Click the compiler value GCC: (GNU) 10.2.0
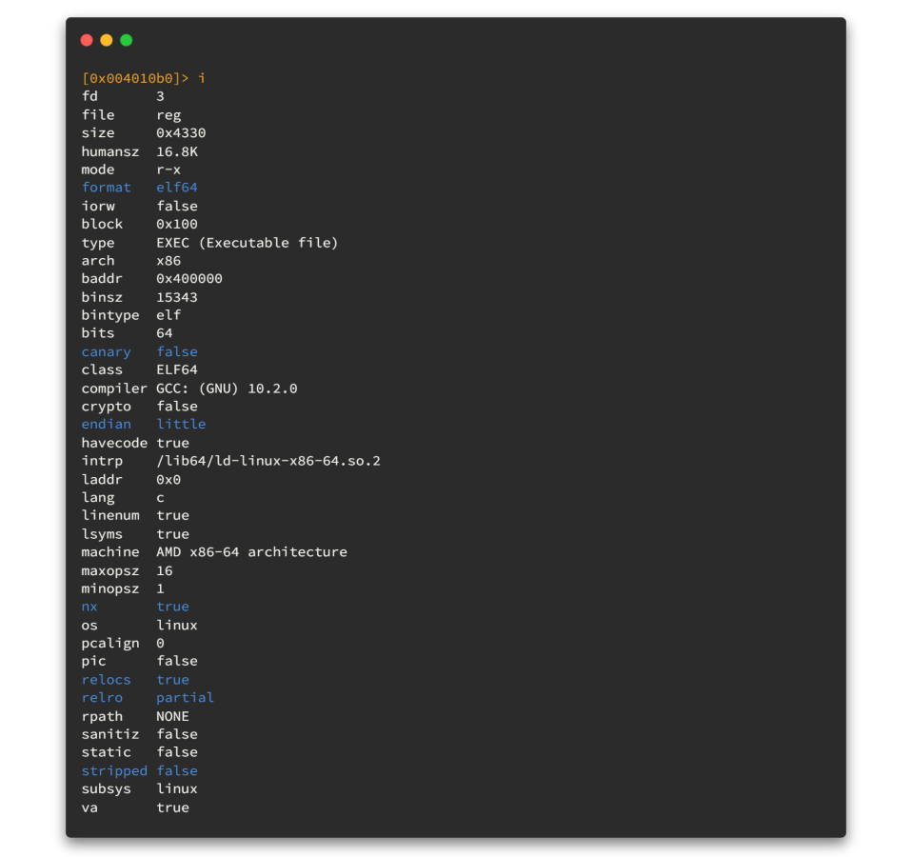Screen dimensions: 912x857 pyautogui.click(x=227, y=389)
